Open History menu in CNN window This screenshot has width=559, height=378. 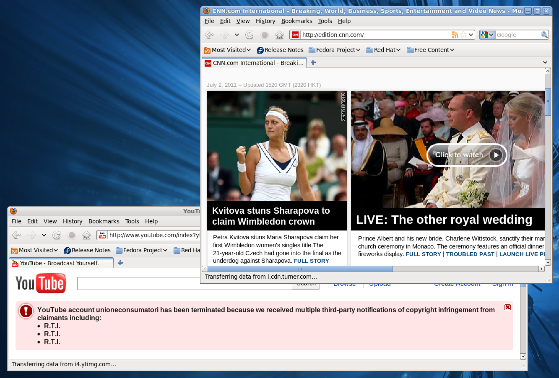click(x=265, y=21)
